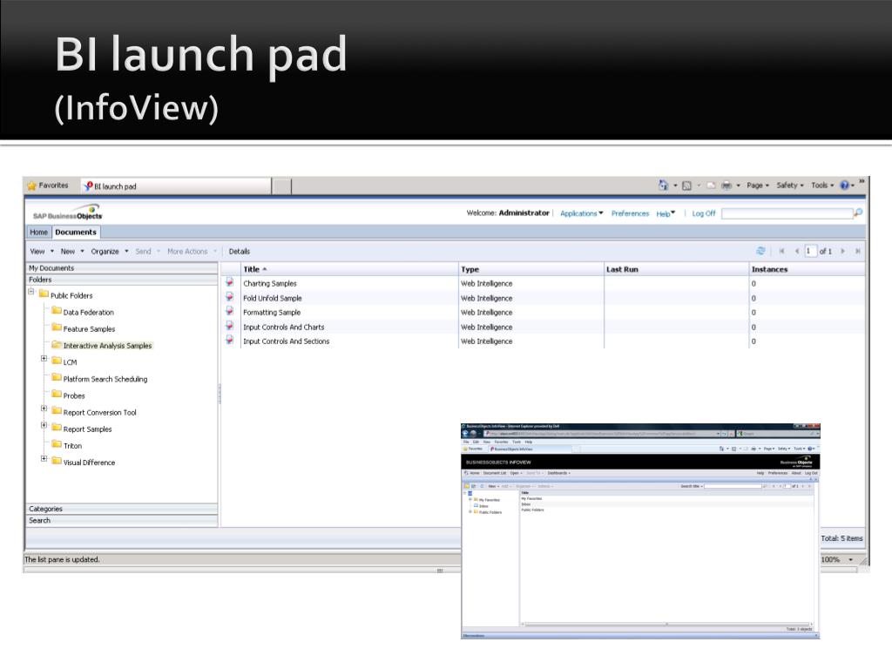Focus the header search input field

[x=787, y=213]
